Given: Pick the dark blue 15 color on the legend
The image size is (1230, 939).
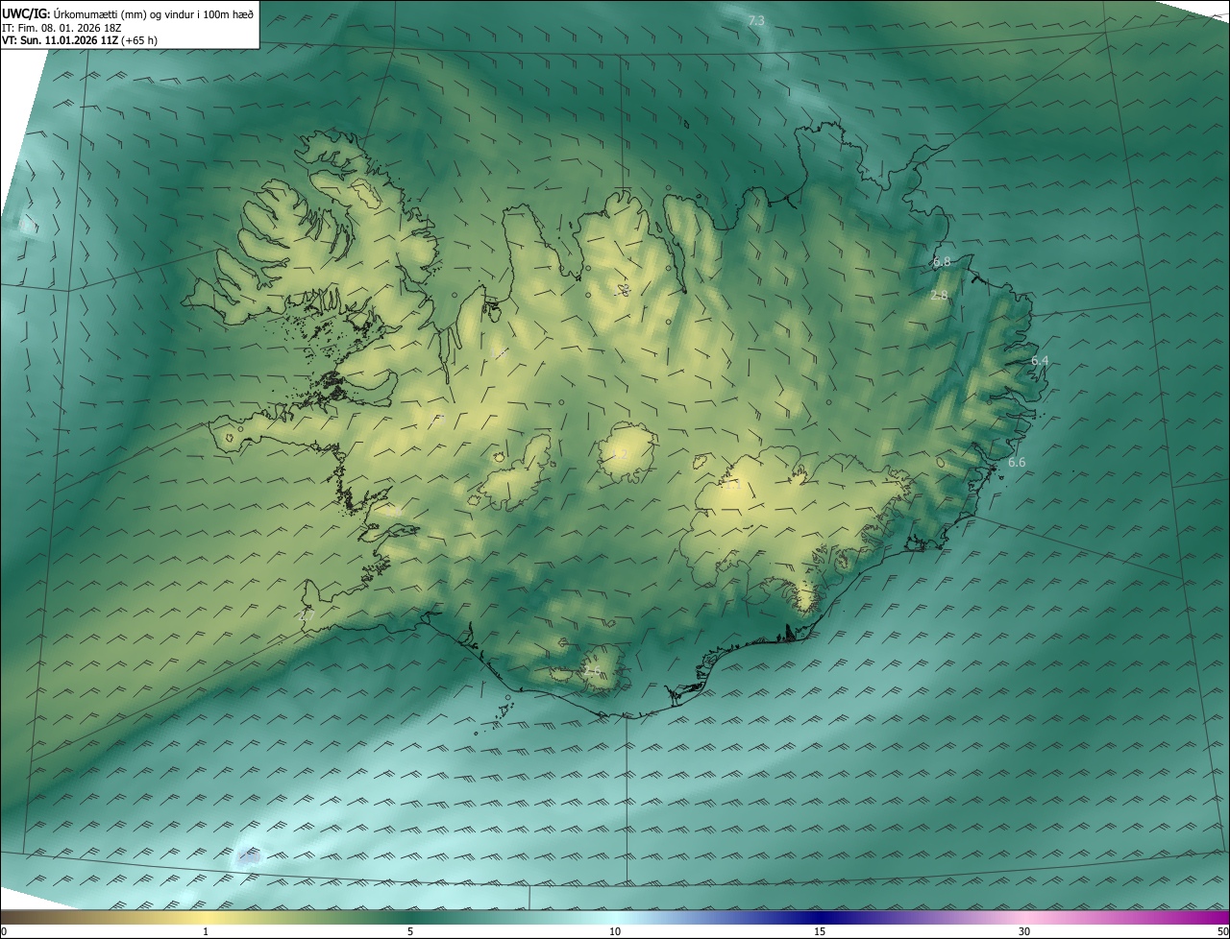Looking at the screenshot, I should (820, 918).
